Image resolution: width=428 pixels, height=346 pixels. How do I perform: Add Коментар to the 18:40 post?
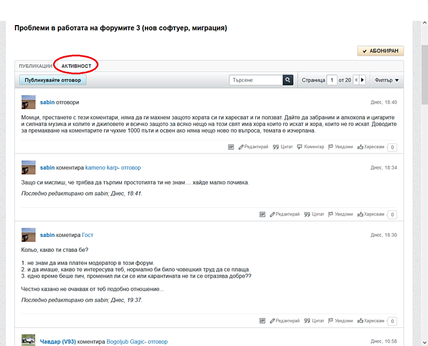tap(311, 147)
